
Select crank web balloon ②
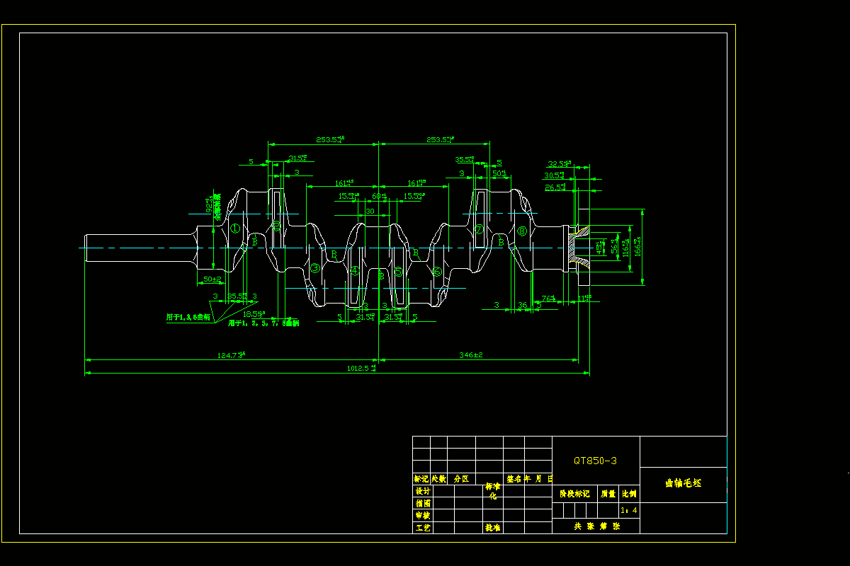277,226
